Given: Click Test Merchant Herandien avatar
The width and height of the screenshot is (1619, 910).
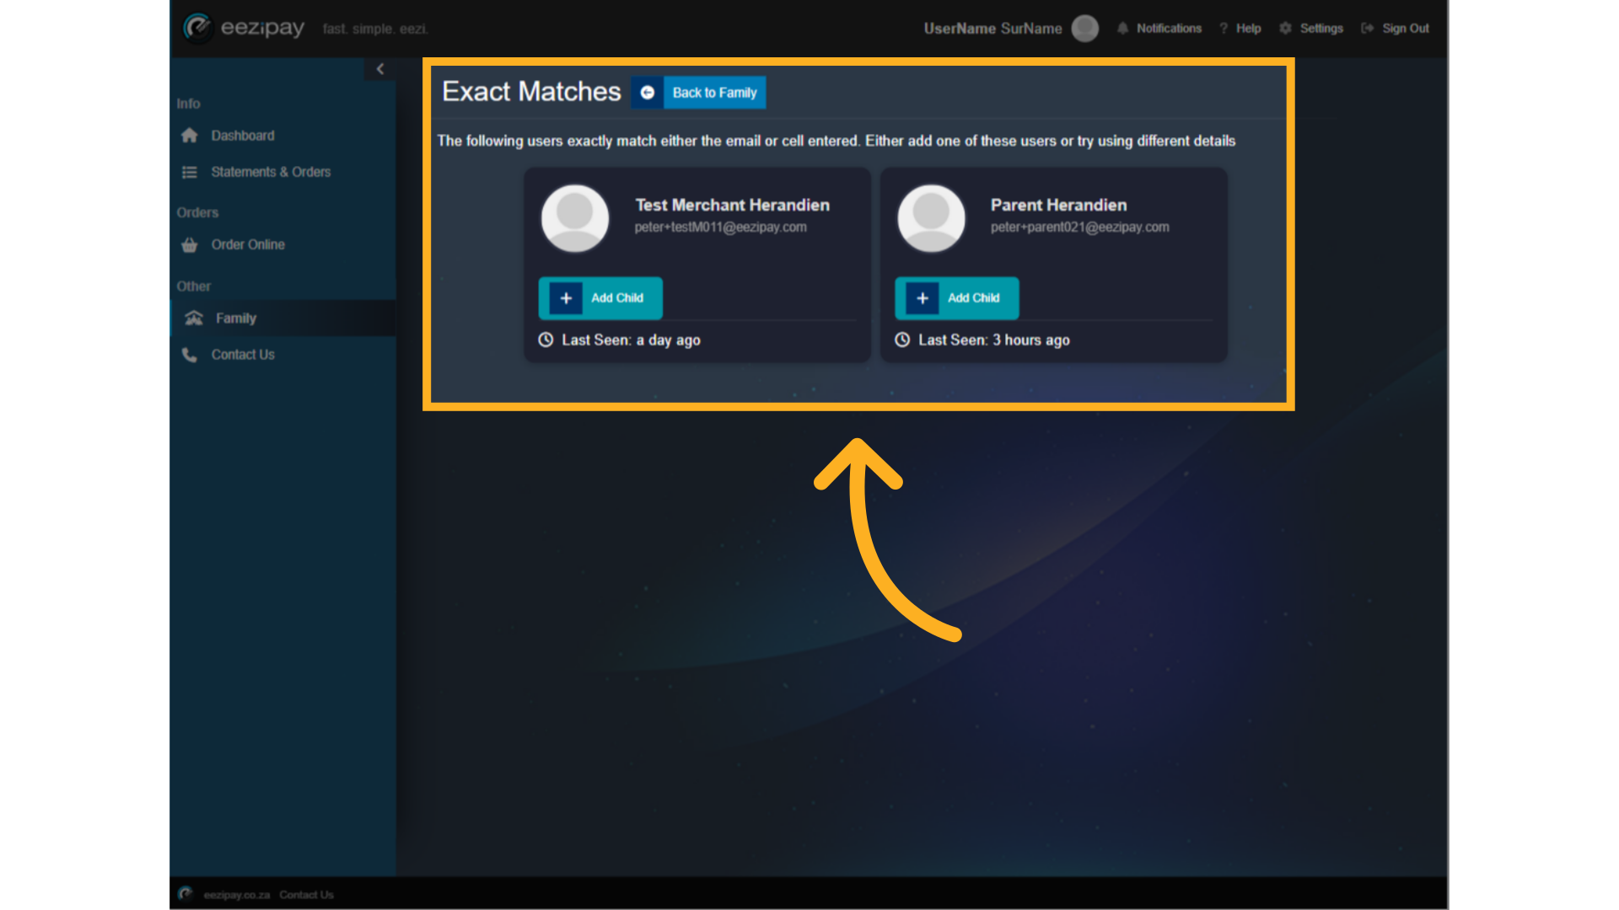Looking at the screenshot, I should 575,218.
